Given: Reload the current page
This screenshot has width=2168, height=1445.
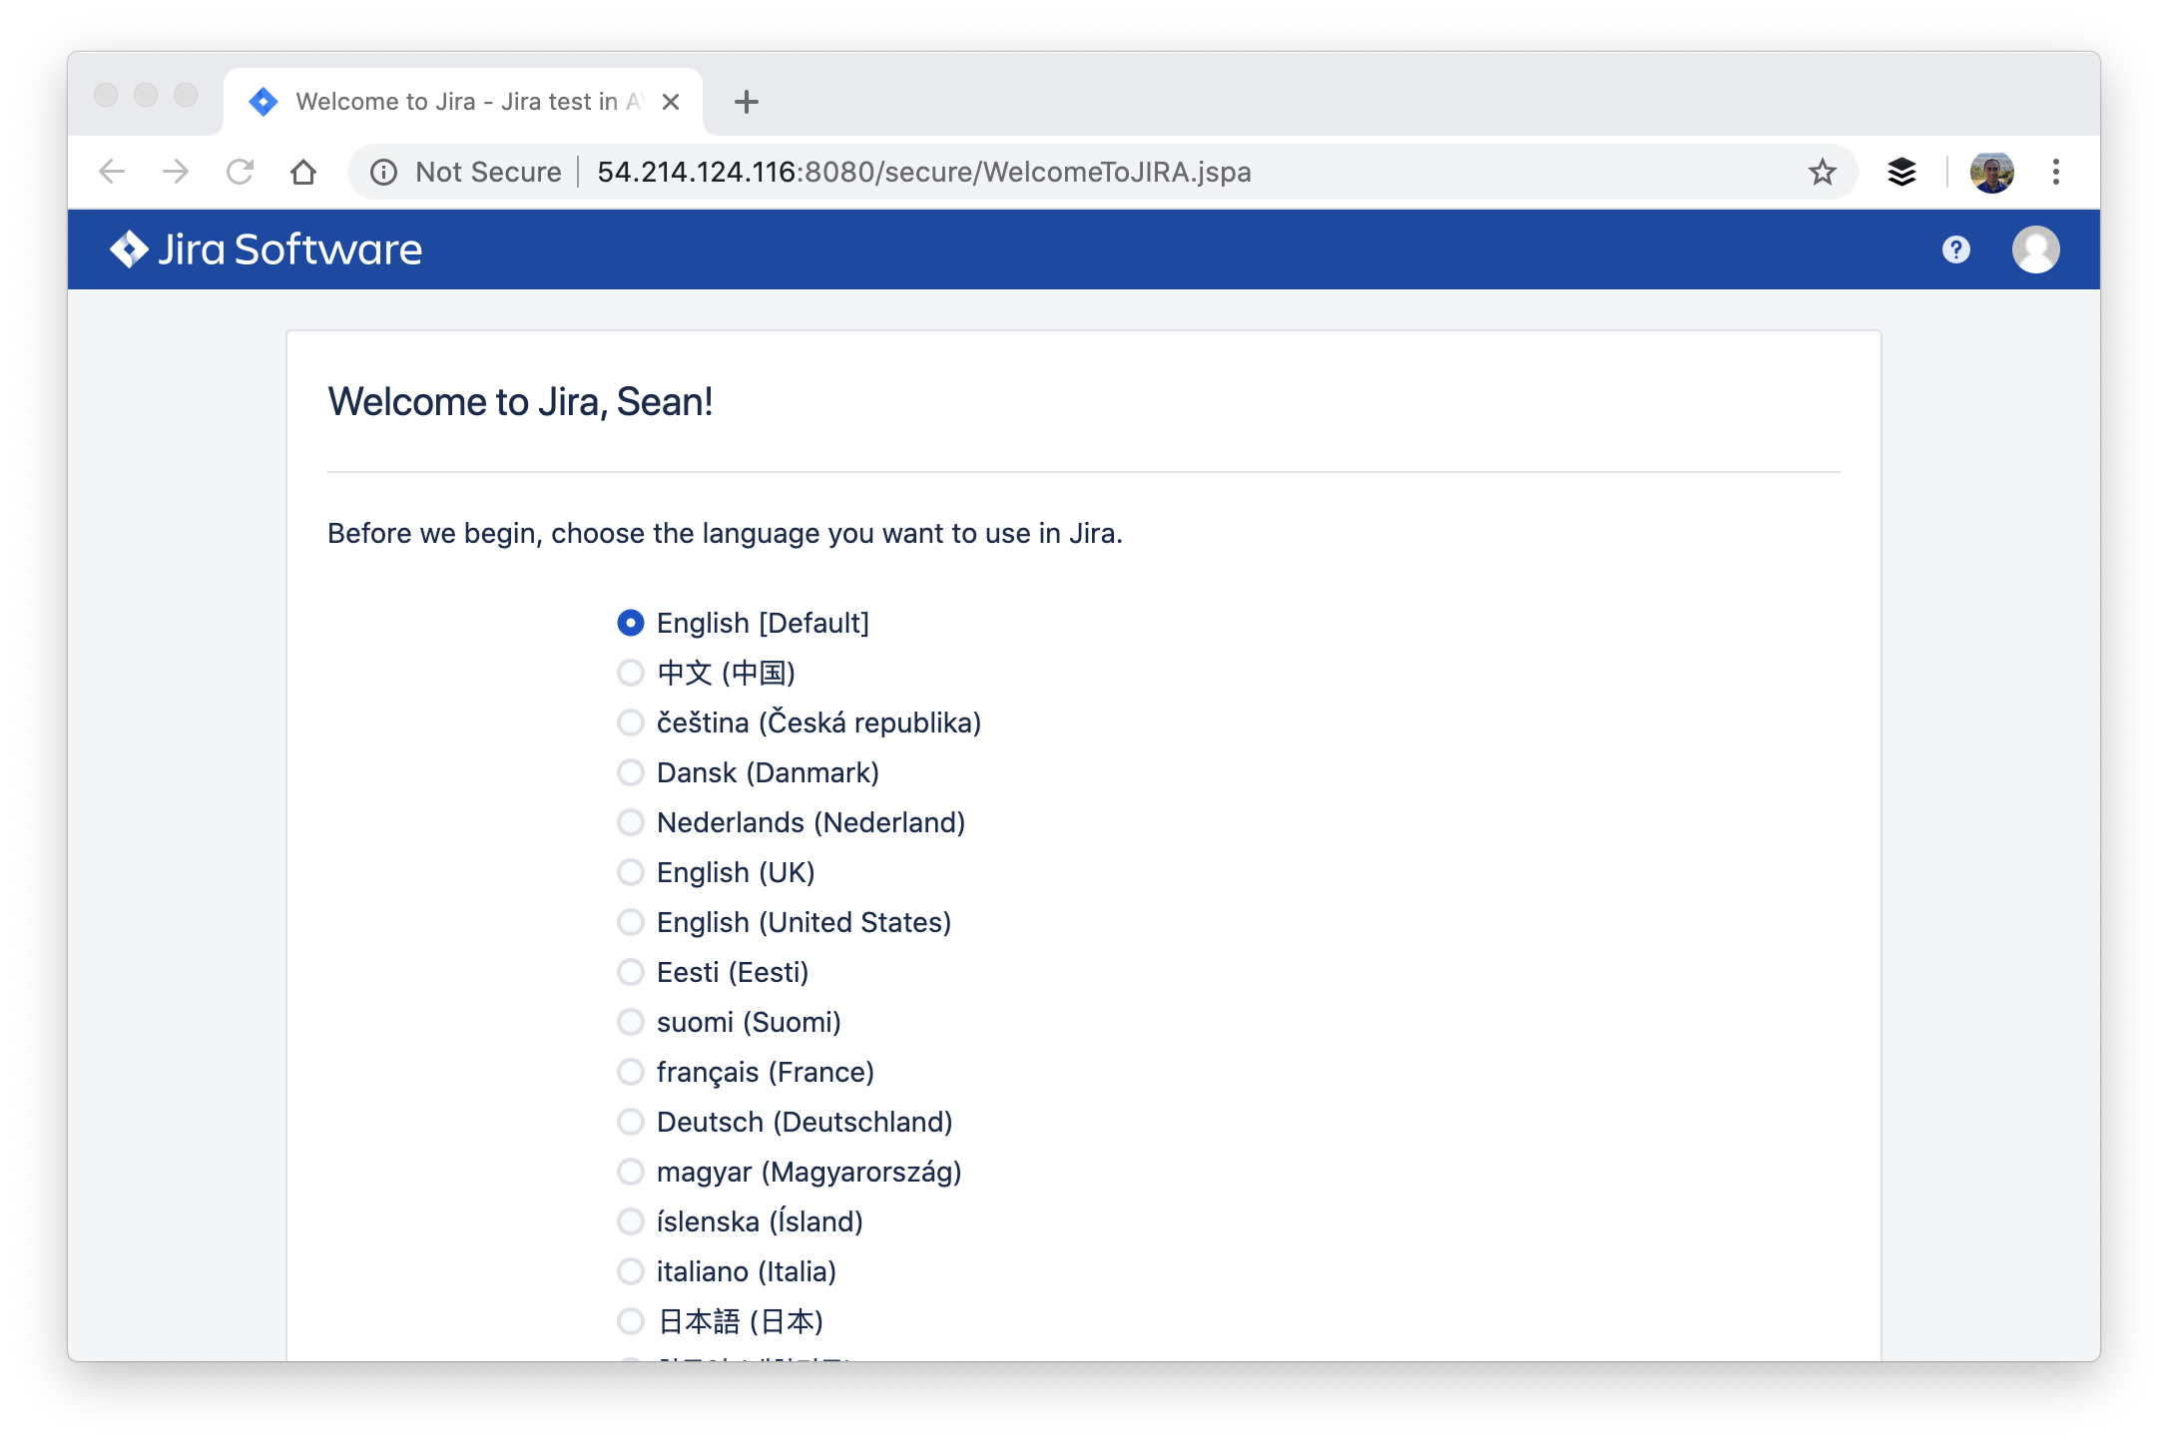Looking at the screenshot, I should point(240,172).
